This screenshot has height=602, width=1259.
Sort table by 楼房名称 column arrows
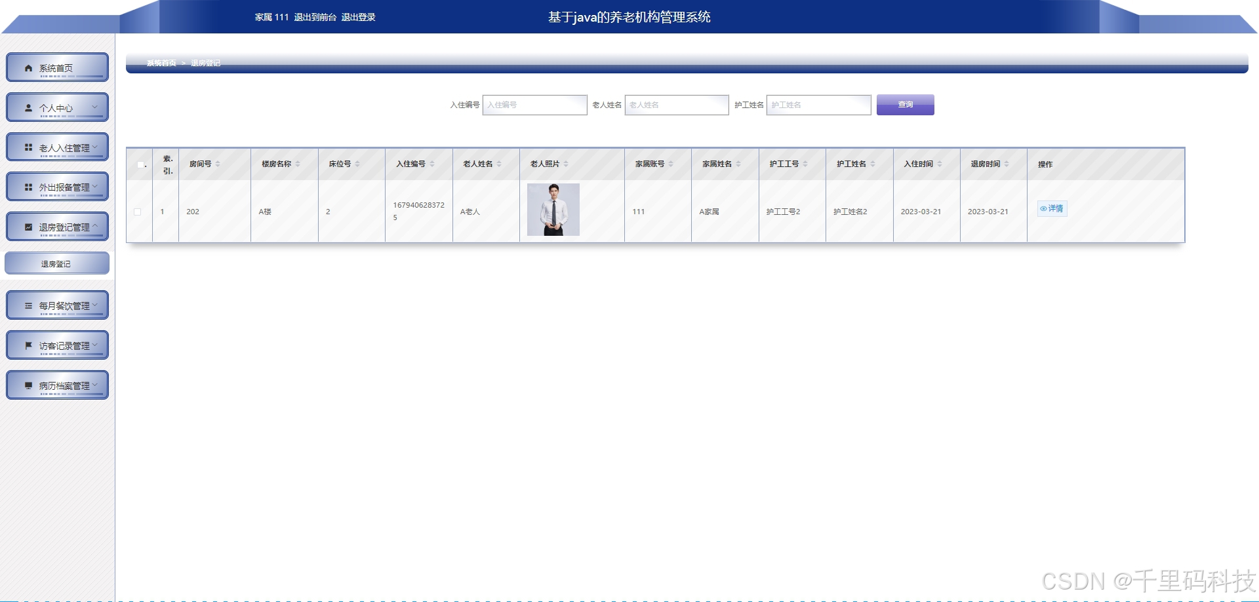298,164
